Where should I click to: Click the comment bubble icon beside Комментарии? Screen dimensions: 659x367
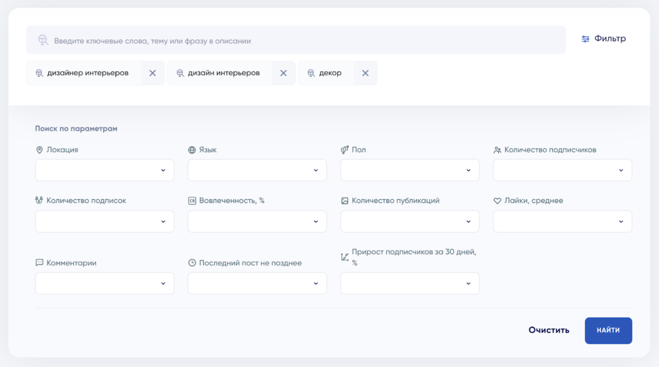[39, 263]
